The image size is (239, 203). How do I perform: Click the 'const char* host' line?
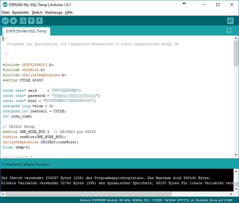pyautogui.click(x=49, y=101)
